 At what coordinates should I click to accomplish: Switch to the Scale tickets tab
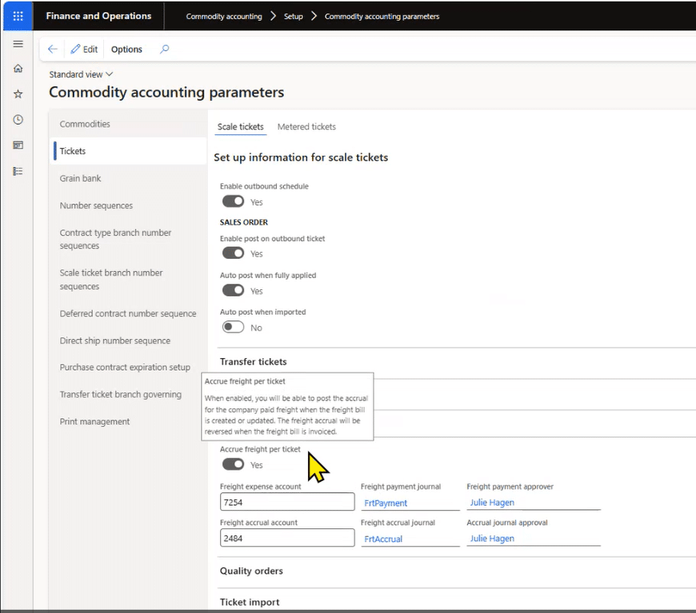241,127
